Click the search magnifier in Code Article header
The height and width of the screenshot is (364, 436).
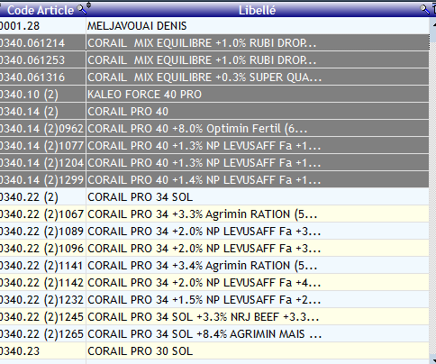pos(81,10)
